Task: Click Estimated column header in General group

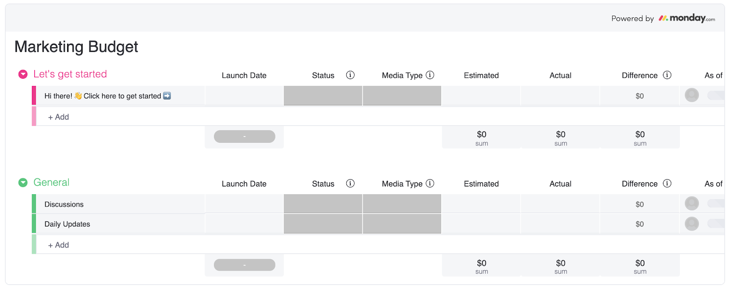Action: (x=481, y=184)
